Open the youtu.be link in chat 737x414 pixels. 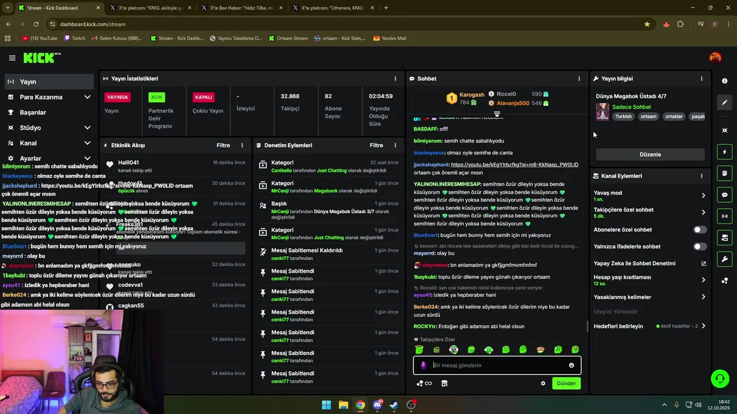click(x=514, y=164)
